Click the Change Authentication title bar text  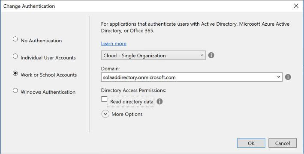pyautogui.click(x=29, y=6)
